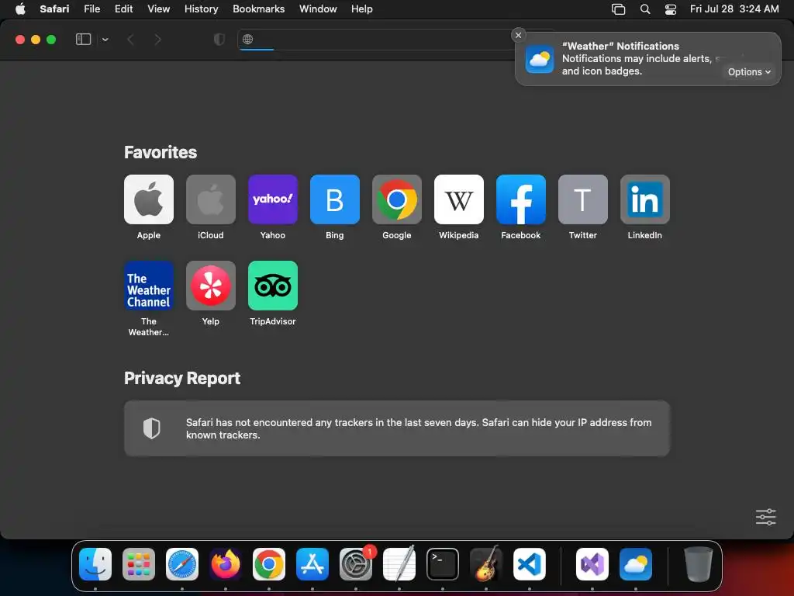
Task: Open the Bing favorite
Action: [x=335, y=199]
